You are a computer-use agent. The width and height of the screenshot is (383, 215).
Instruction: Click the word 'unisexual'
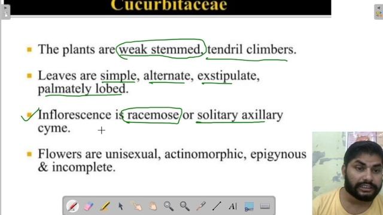132,154
